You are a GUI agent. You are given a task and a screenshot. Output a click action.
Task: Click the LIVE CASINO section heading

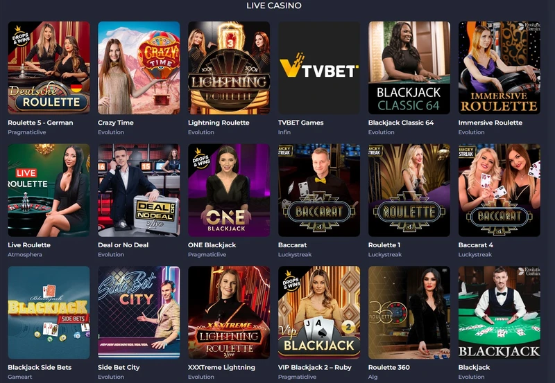pos(274,6)
